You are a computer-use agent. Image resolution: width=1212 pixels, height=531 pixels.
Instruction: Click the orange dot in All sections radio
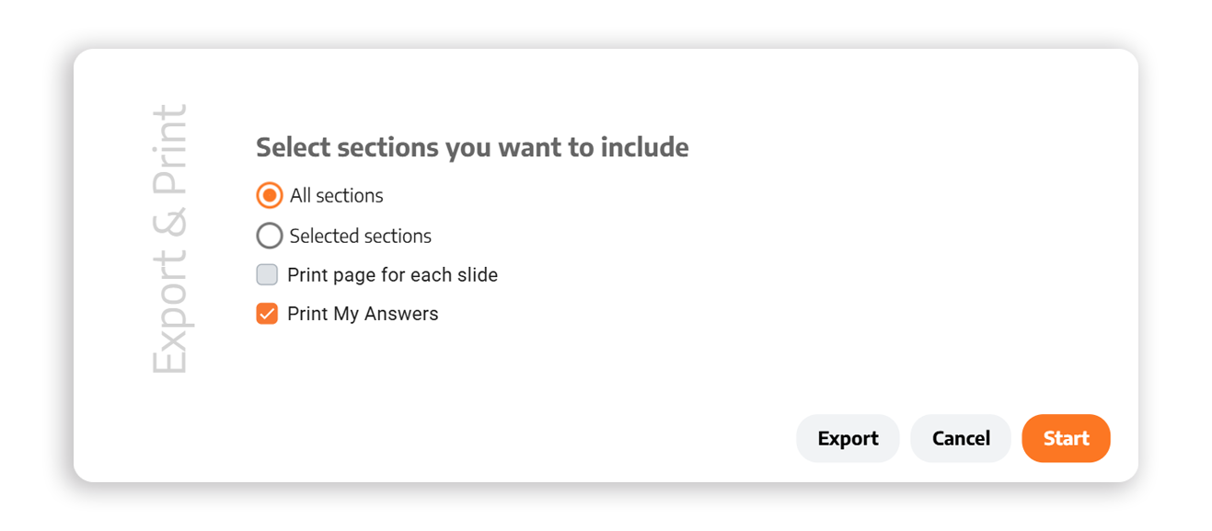(269, 195)
